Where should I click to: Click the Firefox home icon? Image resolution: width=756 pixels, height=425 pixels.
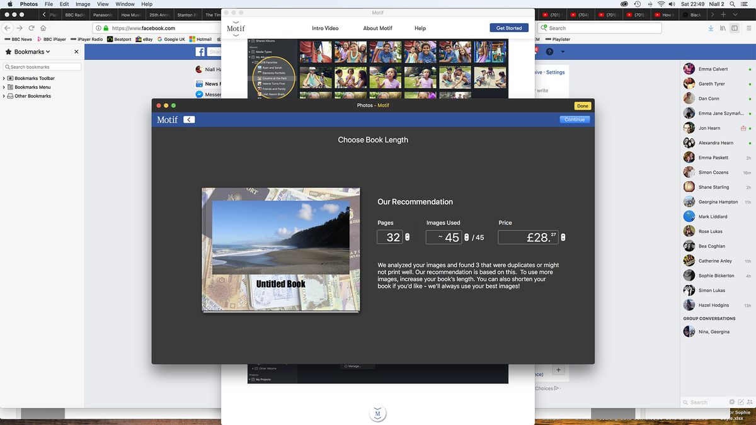[43, 28]
